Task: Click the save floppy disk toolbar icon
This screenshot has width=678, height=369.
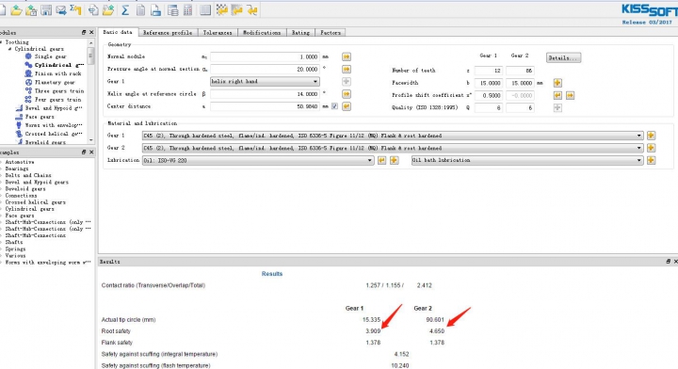Action: (46, 10)
